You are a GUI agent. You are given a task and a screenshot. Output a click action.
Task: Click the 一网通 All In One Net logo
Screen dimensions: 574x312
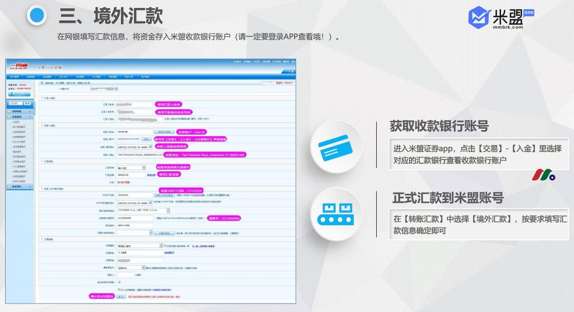click(19, 66)
